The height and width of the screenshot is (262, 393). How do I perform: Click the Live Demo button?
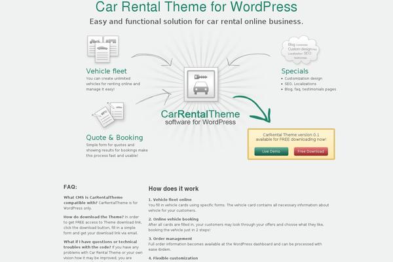(x=271, y=151)
